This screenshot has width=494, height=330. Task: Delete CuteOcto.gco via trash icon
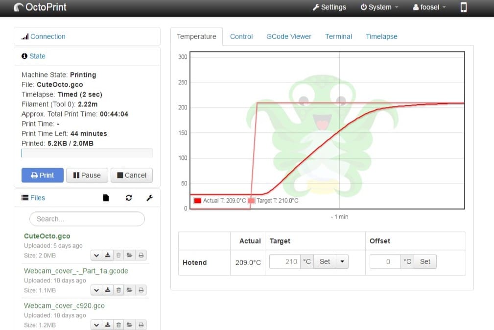point(118,255)
